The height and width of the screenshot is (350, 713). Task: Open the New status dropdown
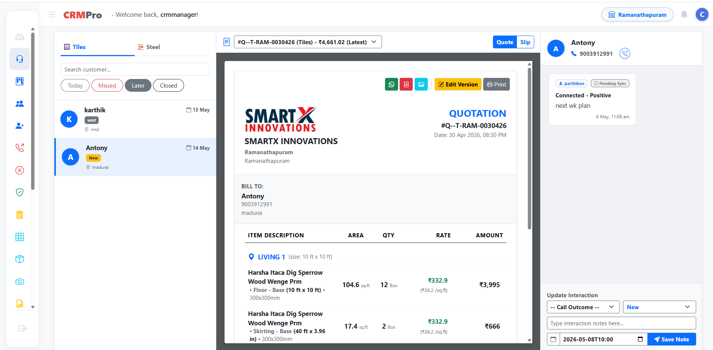[x=659, y=307]
